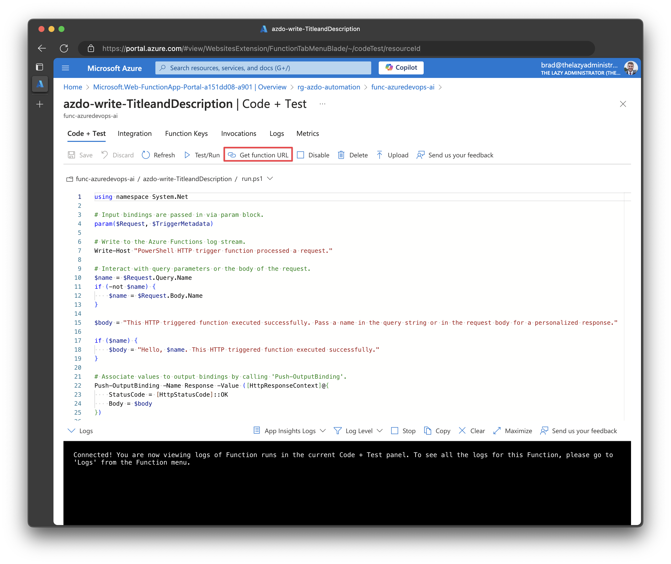Image resolution: width=671 pixels, height=564 pixels.
Task: Send feedback from the top toolbar
Action: point(454,155)
